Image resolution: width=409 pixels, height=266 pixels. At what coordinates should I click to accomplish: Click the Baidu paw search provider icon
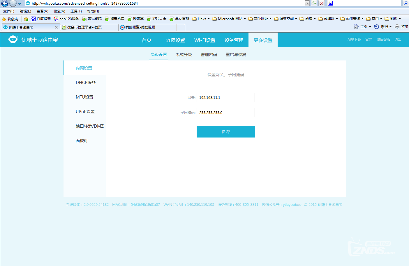330,3
